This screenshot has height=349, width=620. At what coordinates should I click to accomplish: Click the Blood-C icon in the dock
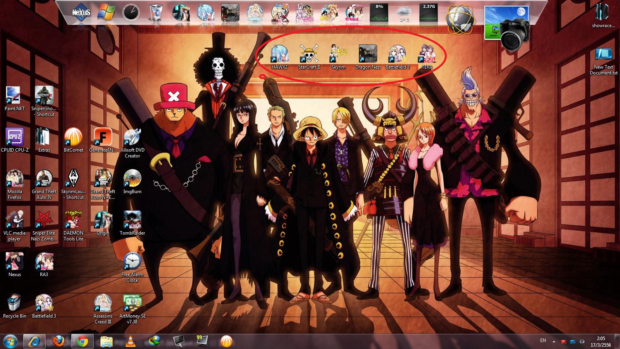pyautogui.click(x=230, y=13)
